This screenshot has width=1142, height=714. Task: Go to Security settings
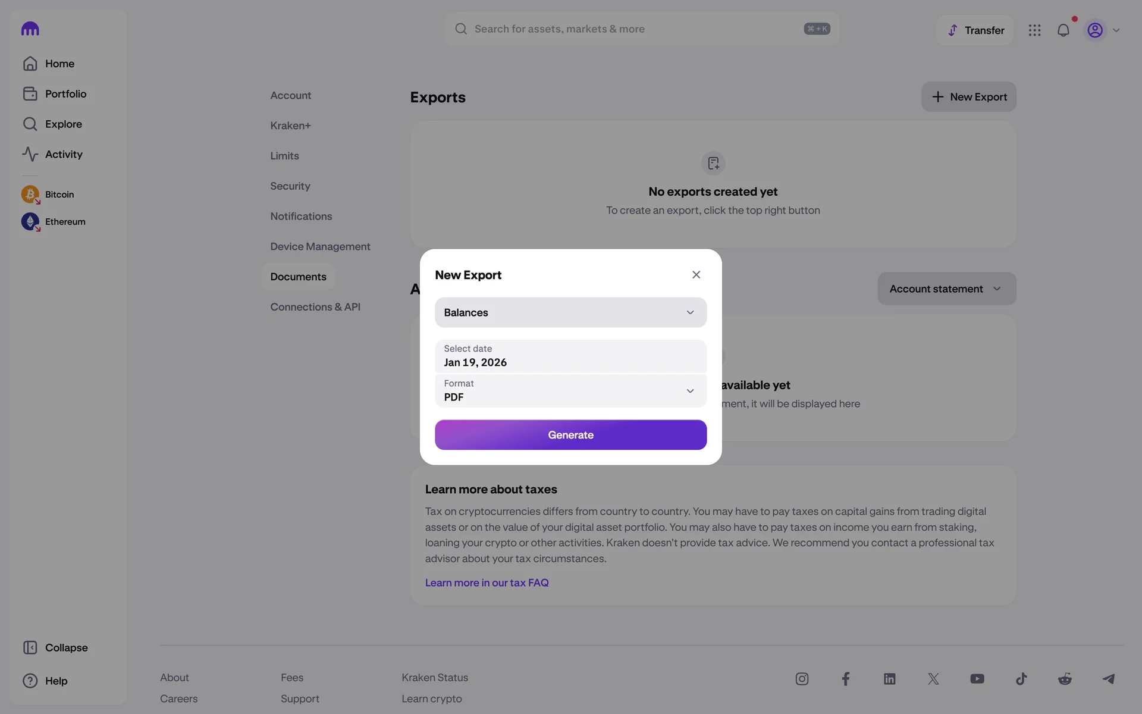(x=290, y=186)
